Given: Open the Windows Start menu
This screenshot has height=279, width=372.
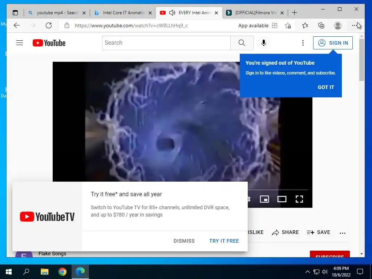Looking at the screenshot, I should pos(9,272).
